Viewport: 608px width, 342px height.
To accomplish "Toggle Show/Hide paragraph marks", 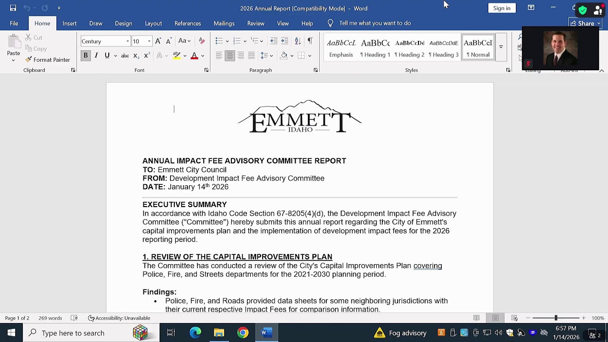I will pos(310,41).
